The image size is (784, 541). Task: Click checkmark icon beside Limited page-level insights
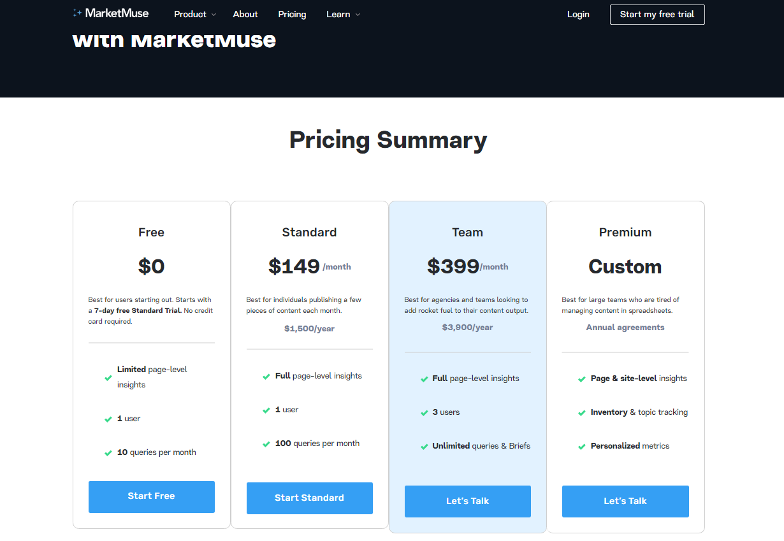click(108, 378)
